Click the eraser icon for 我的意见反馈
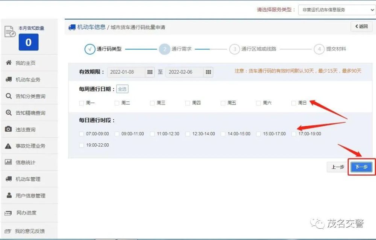 pos(8,231)
